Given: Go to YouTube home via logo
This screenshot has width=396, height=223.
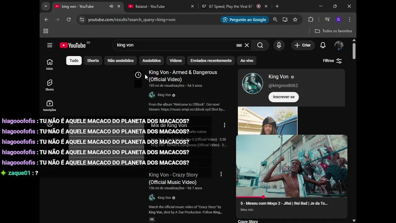Looking at the screenshot, I should [73, 45].
